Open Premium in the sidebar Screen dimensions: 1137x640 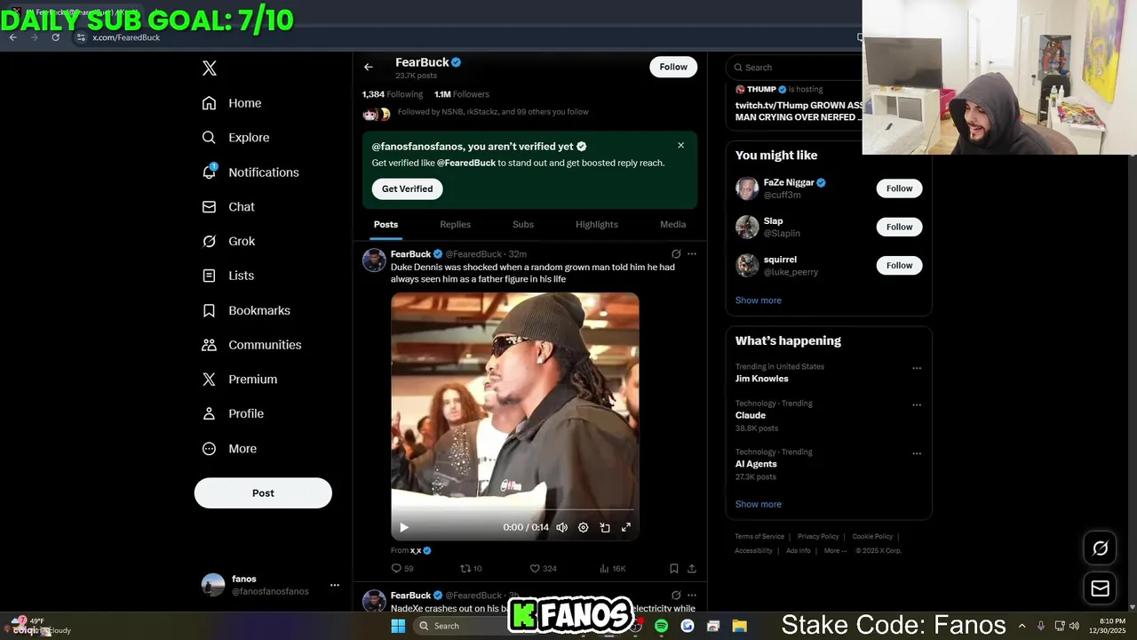pyautogui.click(x=240, y=379)
